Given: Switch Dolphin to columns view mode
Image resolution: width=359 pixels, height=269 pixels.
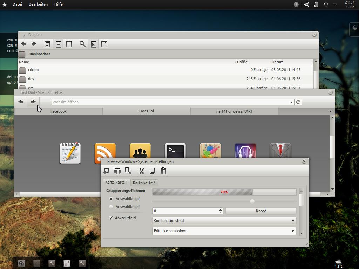Looking at the screenshot, I should coord(69,44).
